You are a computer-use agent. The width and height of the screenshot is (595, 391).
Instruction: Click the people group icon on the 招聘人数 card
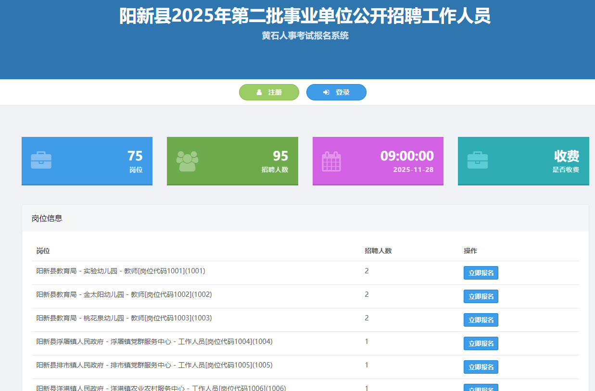pyautogui.click(x=187, y=161)
